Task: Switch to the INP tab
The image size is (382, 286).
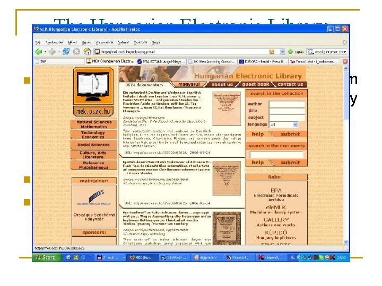Action: (x=59, y=61)
